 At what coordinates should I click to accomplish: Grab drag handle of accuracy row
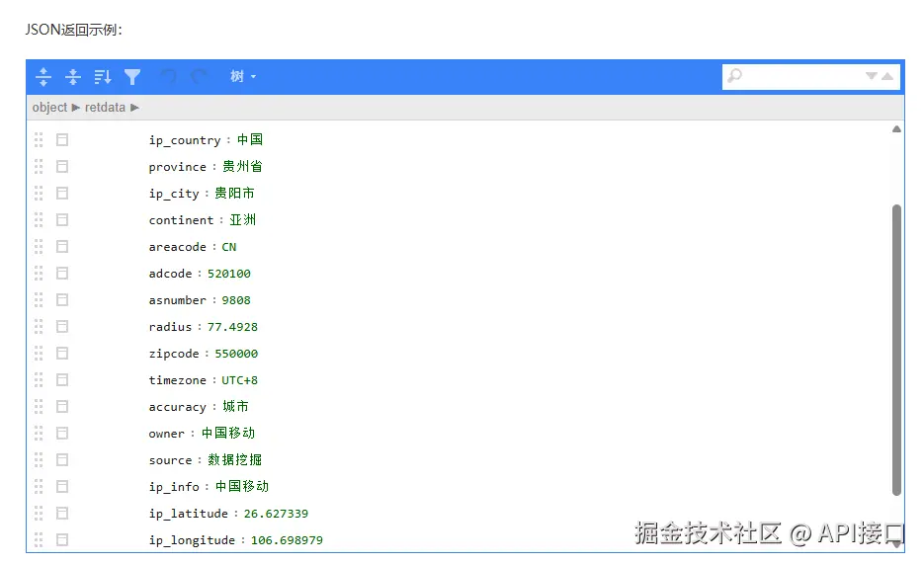point(39,407)
